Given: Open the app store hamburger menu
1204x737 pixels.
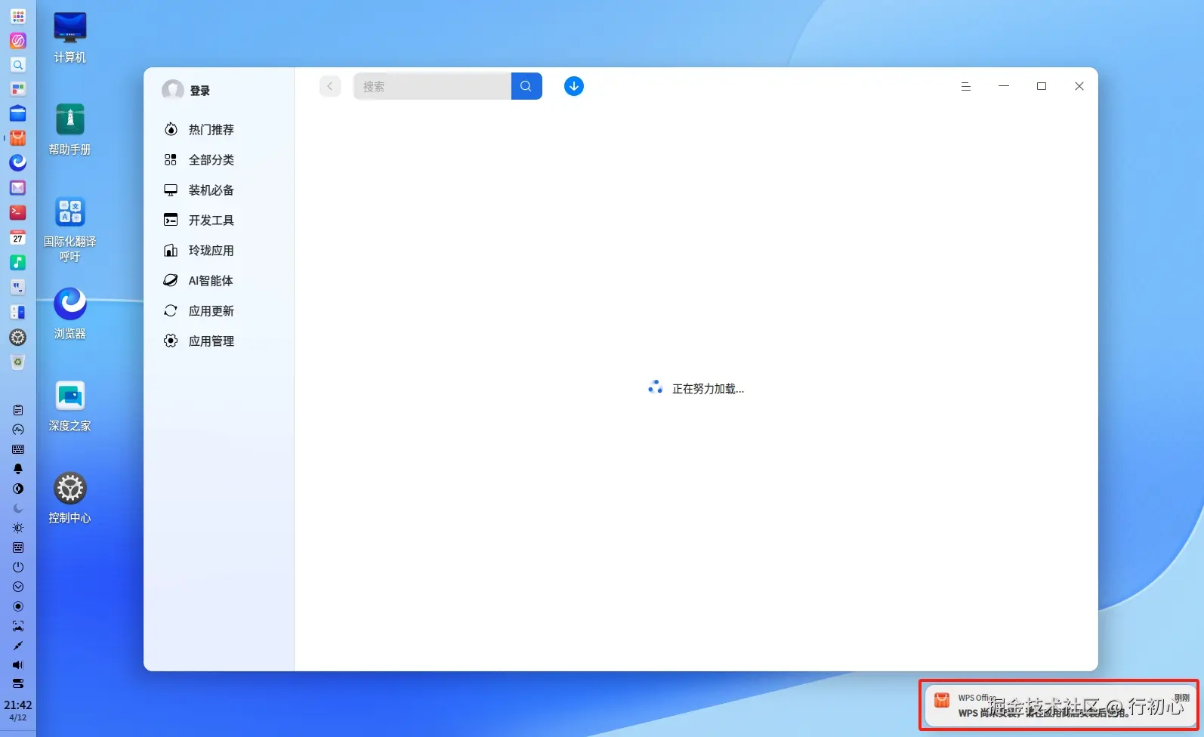Looking at the screenshot, I should [x=965, y=86].
